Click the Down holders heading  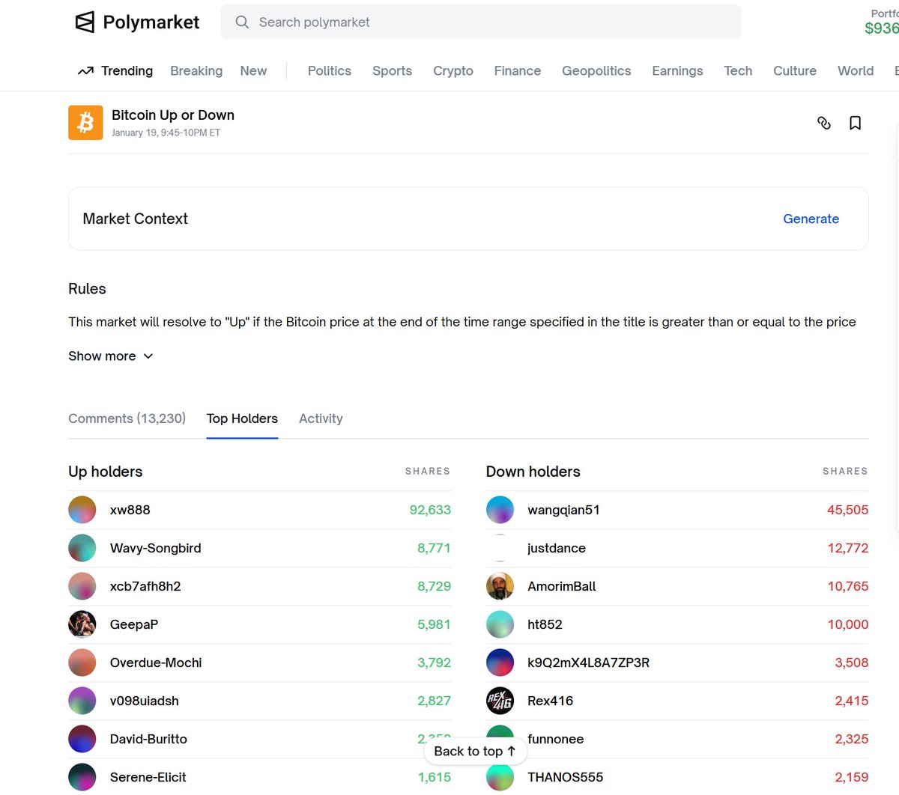(x=533, y=472)
